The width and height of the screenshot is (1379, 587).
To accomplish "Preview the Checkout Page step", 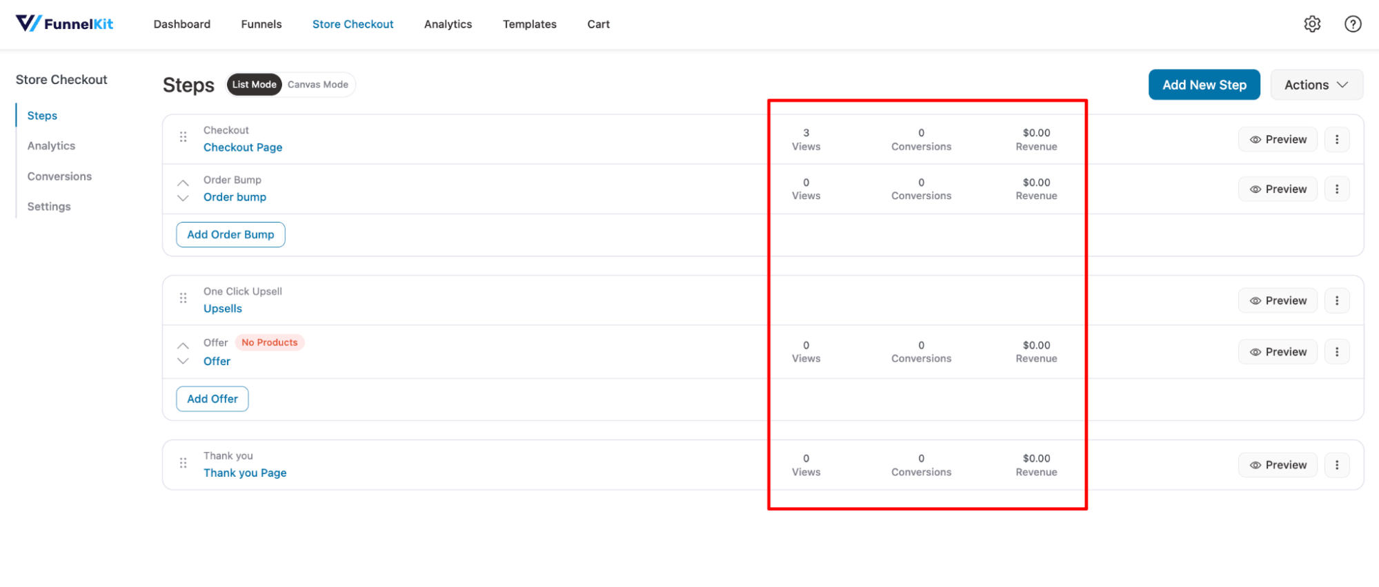I will 1278,139.
